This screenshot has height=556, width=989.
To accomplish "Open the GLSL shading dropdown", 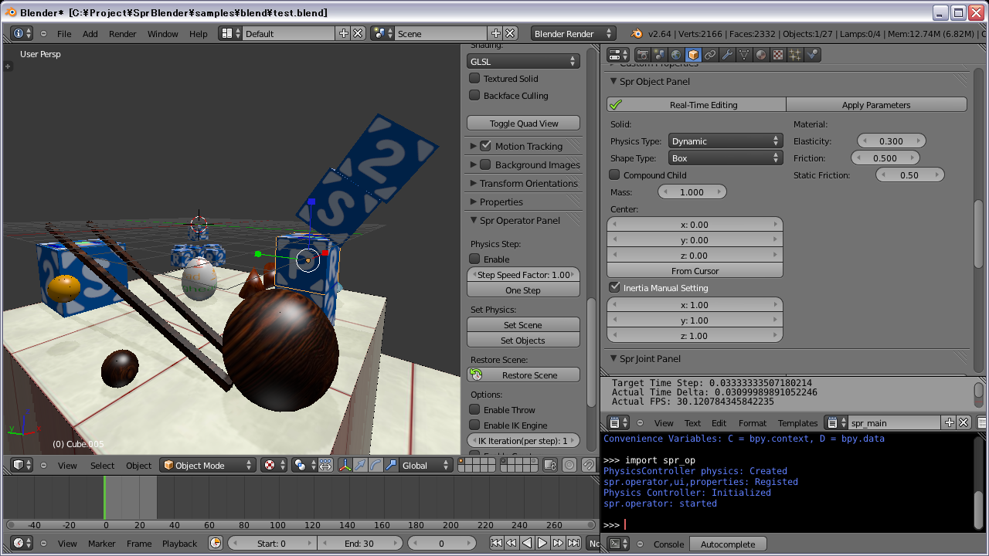I will point(523,61).
